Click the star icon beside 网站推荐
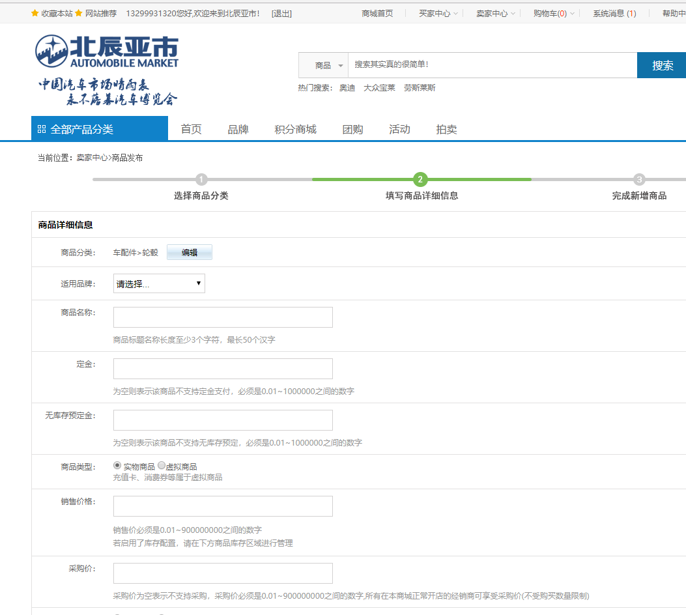 79,13
